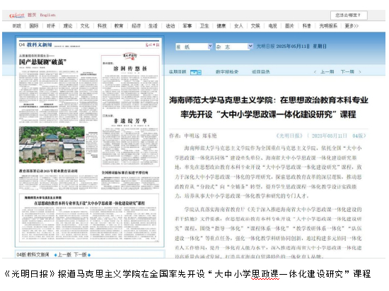Click the 返回目录 link
389x291 pixels.
pyautogui.click(x=261, y=72)
